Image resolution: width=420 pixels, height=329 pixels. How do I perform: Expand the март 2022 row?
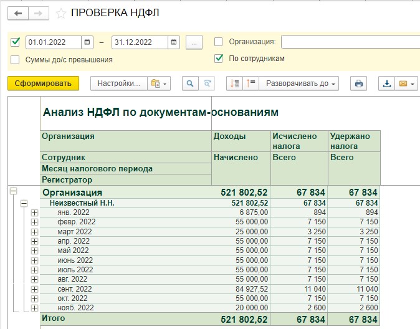(x=34, y=232)
